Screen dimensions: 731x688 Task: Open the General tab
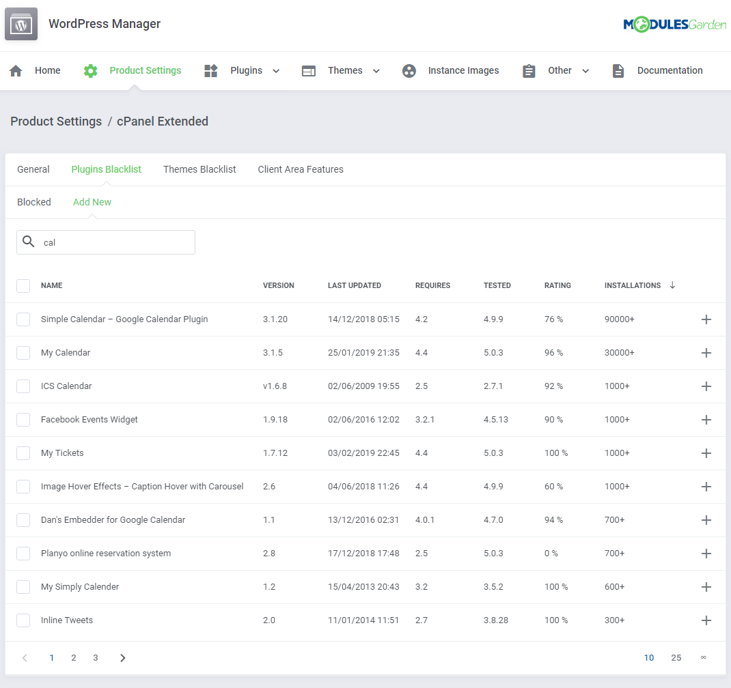(33, 169)
